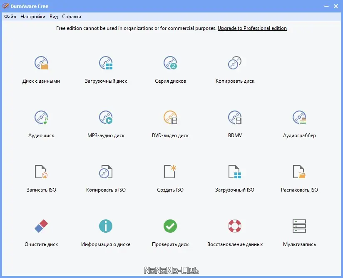Click the 'Записать ISO' label
Screen dimensions: 343x278
click(41, 190)
